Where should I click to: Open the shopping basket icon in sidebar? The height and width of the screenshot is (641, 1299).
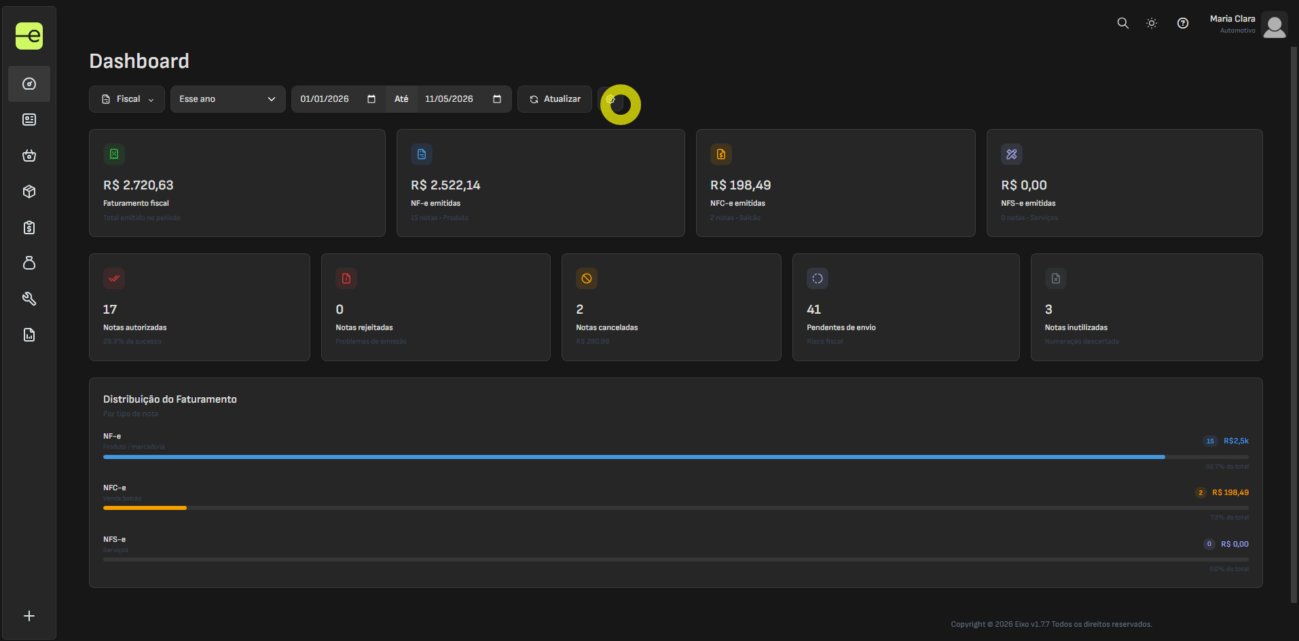click(29, 155)
